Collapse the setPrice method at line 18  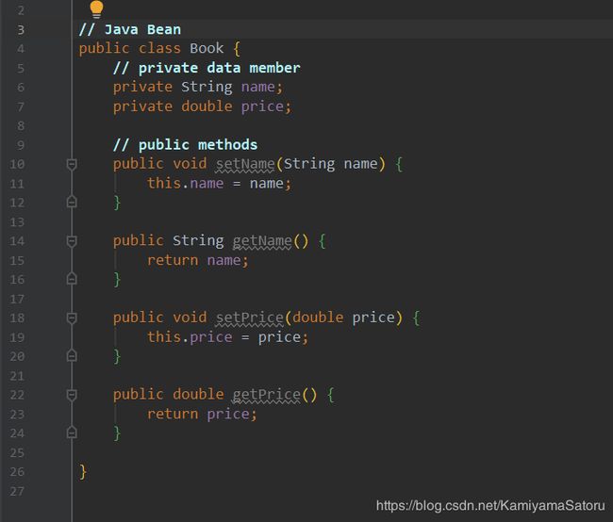click(x=71, y=318)
